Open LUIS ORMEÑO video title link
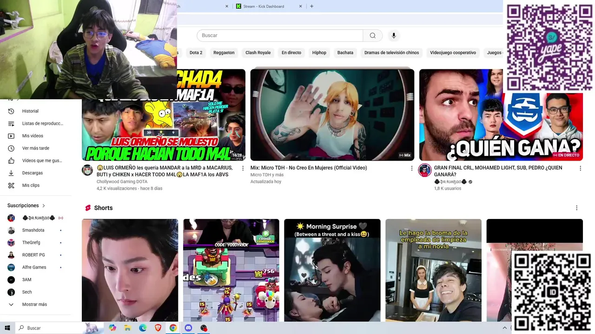Viewport: 595px width, 334px height. tap(165, 171)
